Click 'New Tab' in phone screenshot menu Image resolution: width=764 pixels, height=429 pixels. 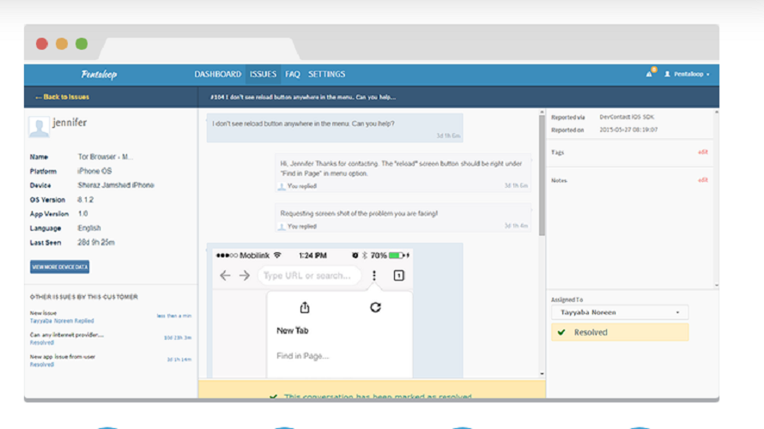[x=293, y=330]
